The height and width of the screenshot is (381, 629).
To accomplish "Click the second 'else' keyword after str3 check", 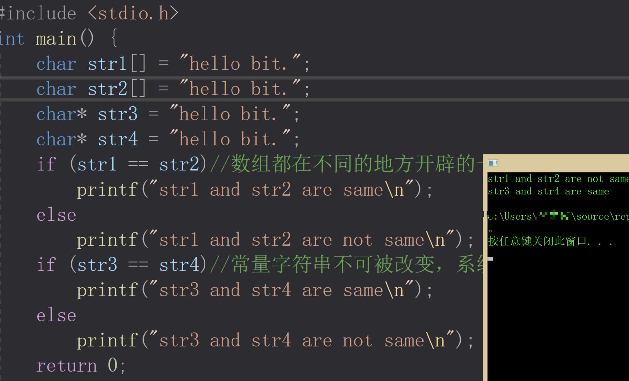I will (x=56, y=316).
